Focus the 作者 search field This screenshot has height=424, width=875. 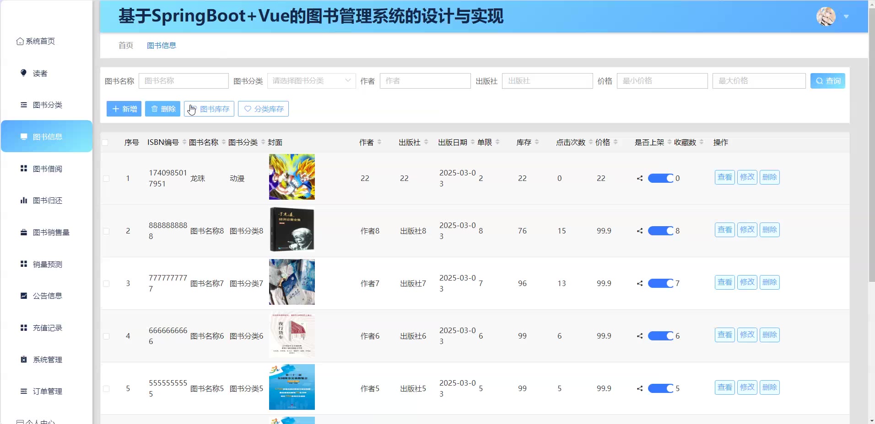(425, 81)
